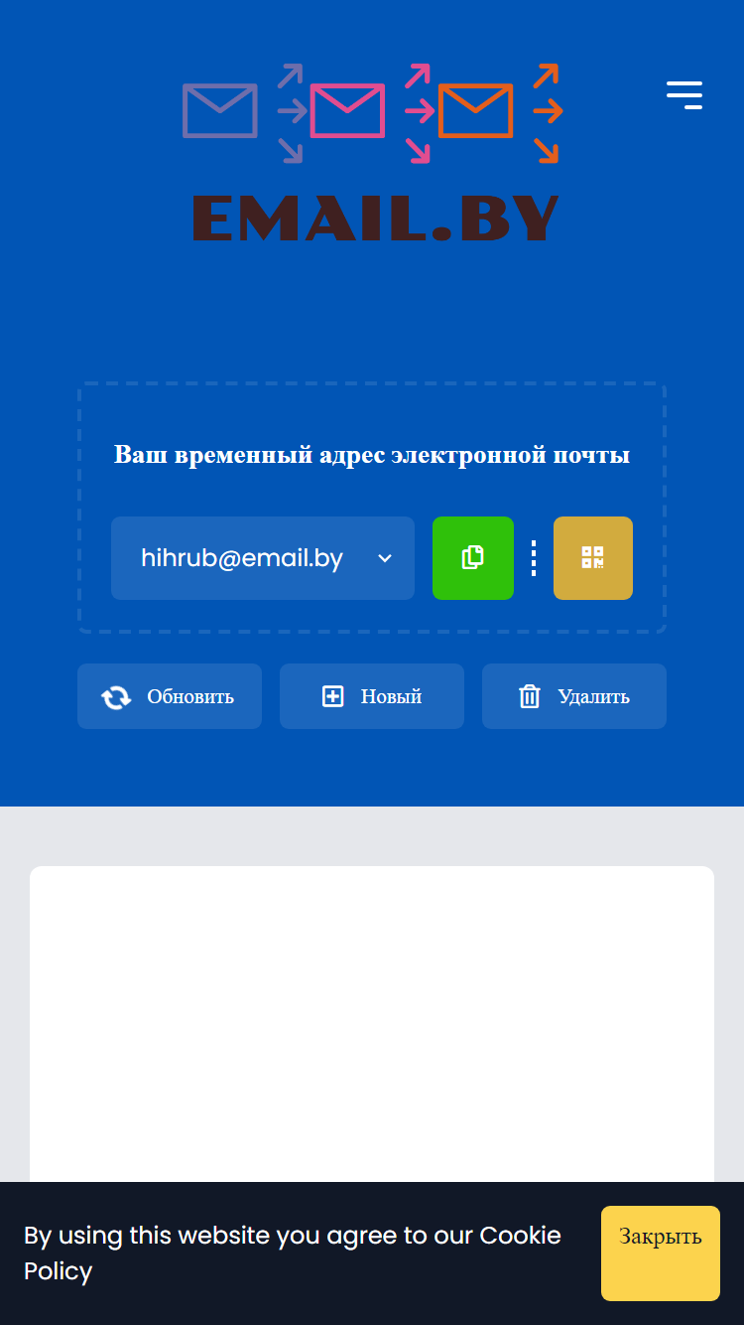Expand the hihrub@email.by address dropdown
The height and width of the screenshot is (1325, 744).
[x=263, y=558]
